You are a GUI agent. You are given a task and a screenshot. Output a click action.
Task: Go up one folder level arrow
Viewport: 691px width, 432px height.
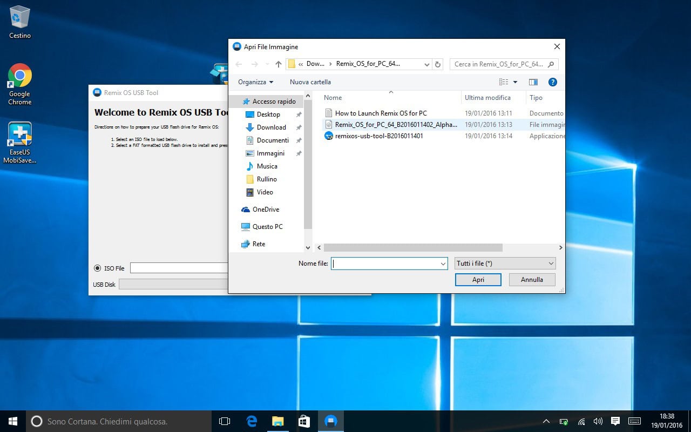coord(279,64)
